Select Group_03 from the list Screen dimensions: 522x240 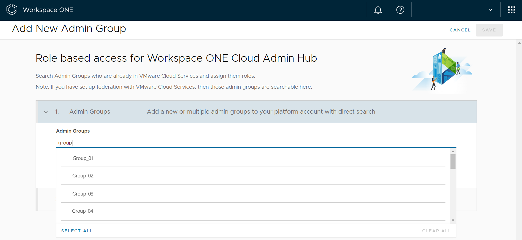(x=253, y=194)
